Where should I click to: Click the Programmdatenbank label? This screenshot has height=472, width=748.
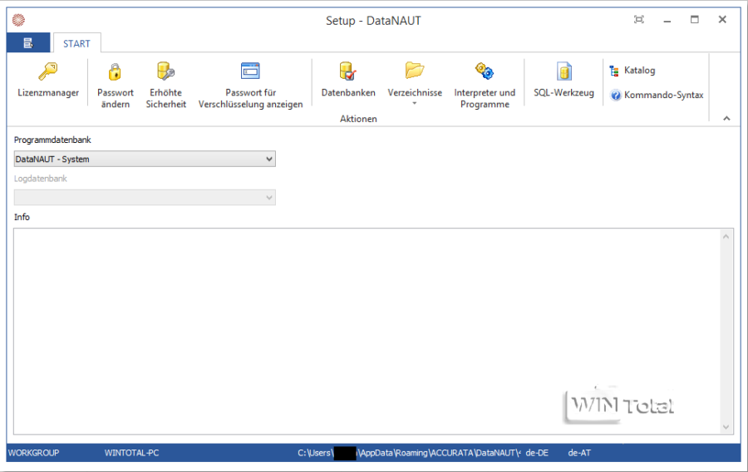(52, 140)
